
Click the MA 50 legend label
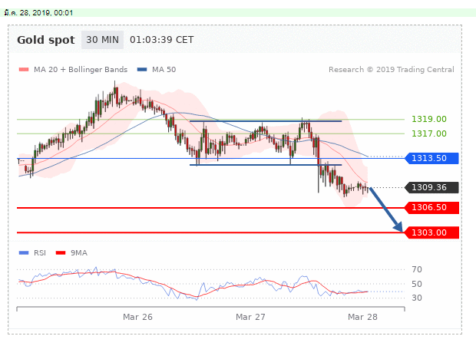click(164, 70)
